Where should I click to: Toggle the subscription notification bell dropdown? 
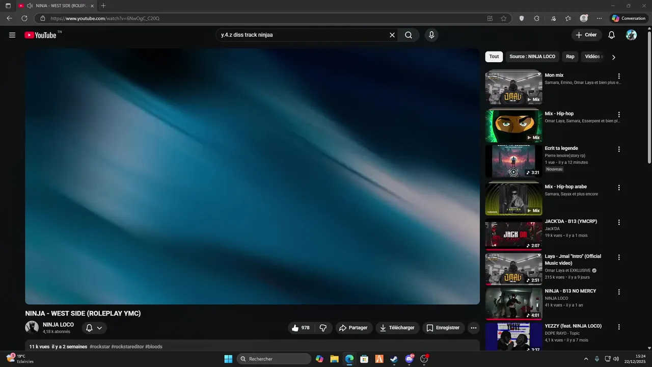click(x=94, y=328)
